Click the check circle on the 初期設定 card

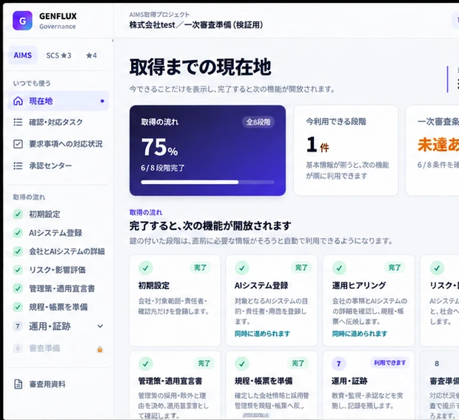pyautogui.click(x=146, y=268)
